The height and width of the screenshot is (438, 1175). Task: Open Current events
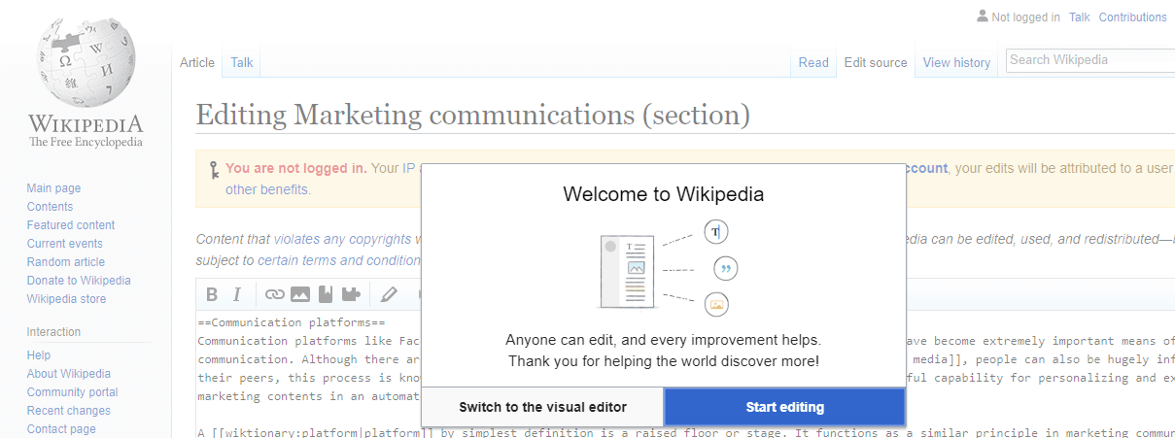[64, 244]
